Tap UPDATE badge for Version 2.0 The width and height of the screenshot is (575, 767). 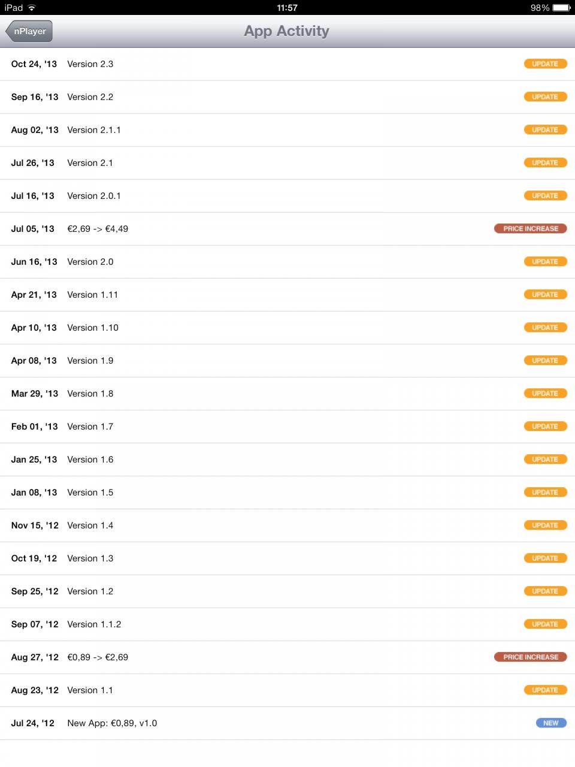click(545, 262)
